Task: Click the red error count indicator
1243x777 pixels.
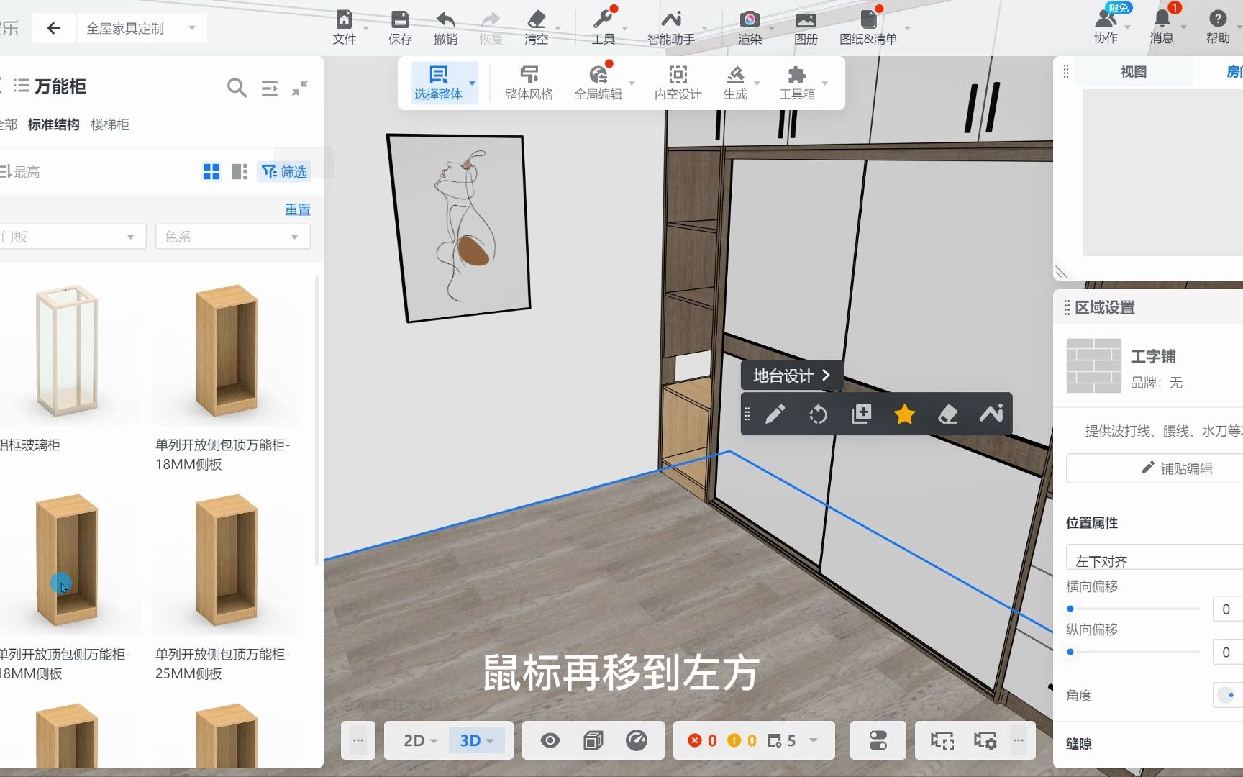Action: tap(702, 740)
